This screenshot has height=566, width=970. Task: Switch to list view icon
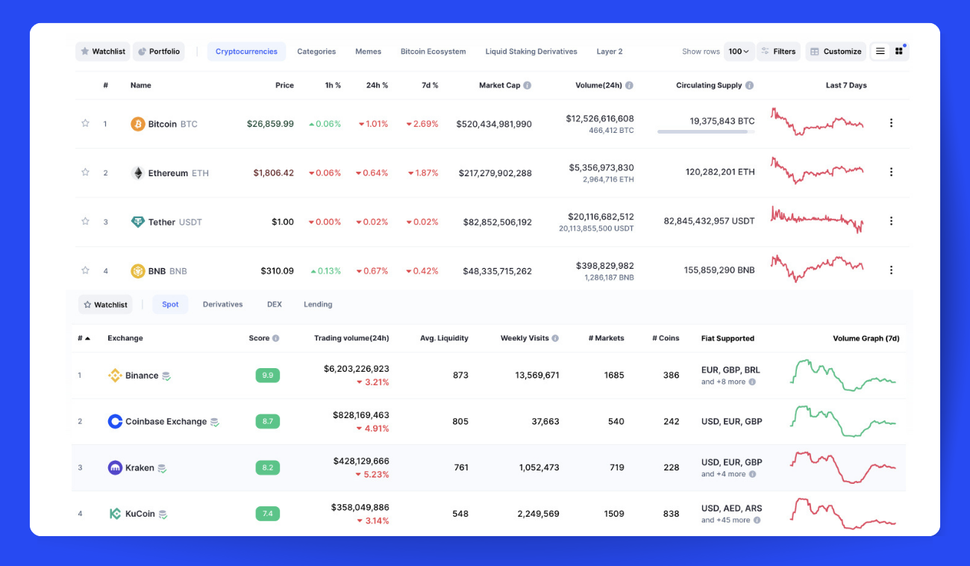click(880, 52)
